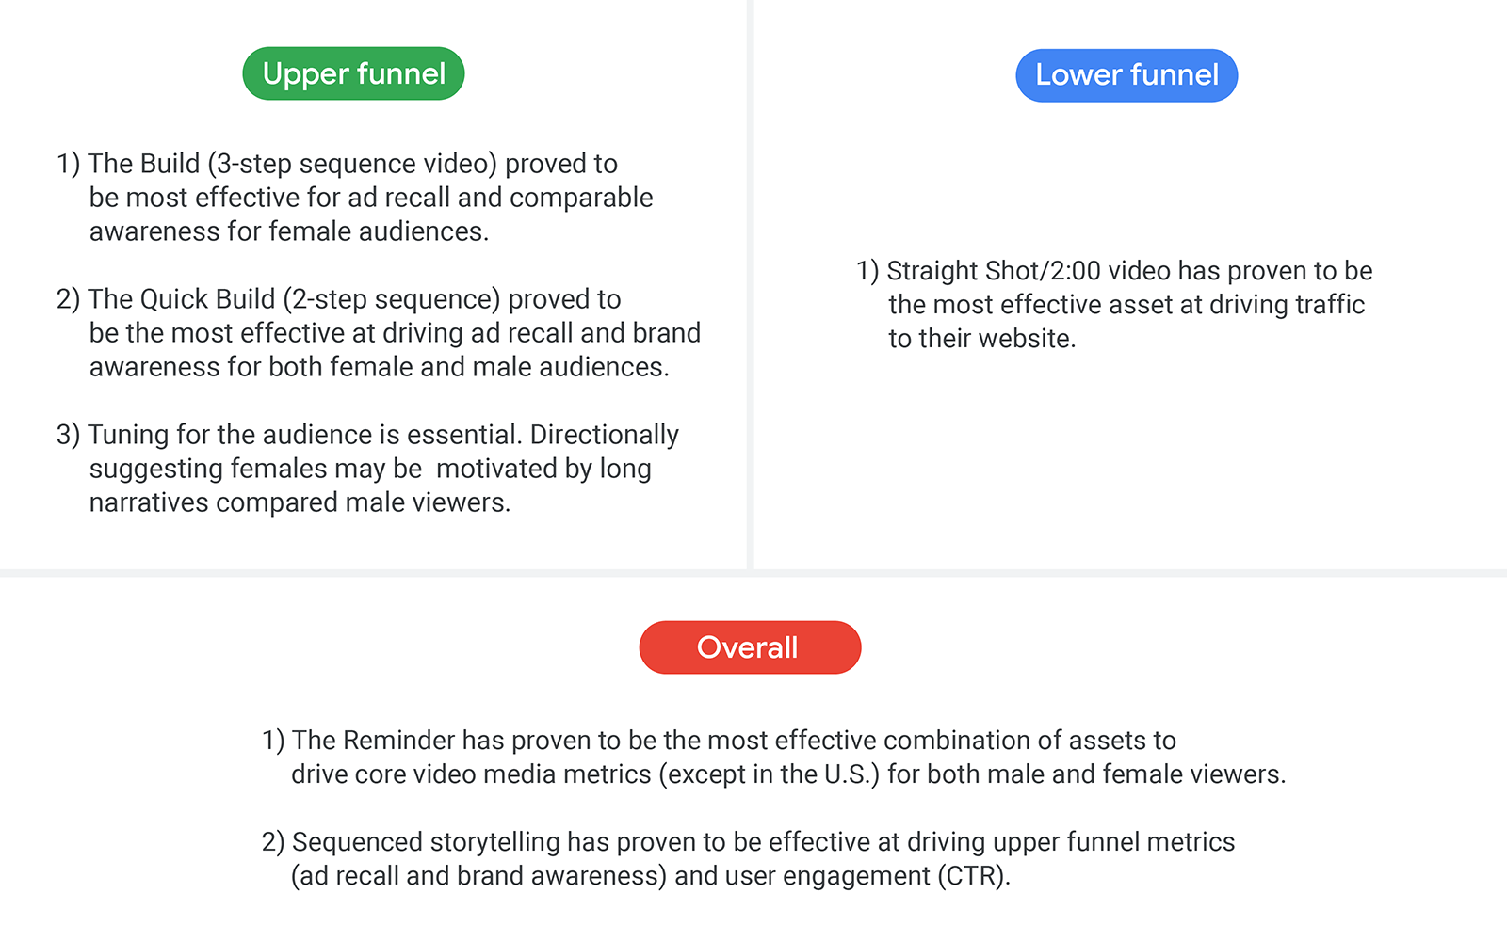Select upper funnel point 2 about Quick Build

click(379, 333)
